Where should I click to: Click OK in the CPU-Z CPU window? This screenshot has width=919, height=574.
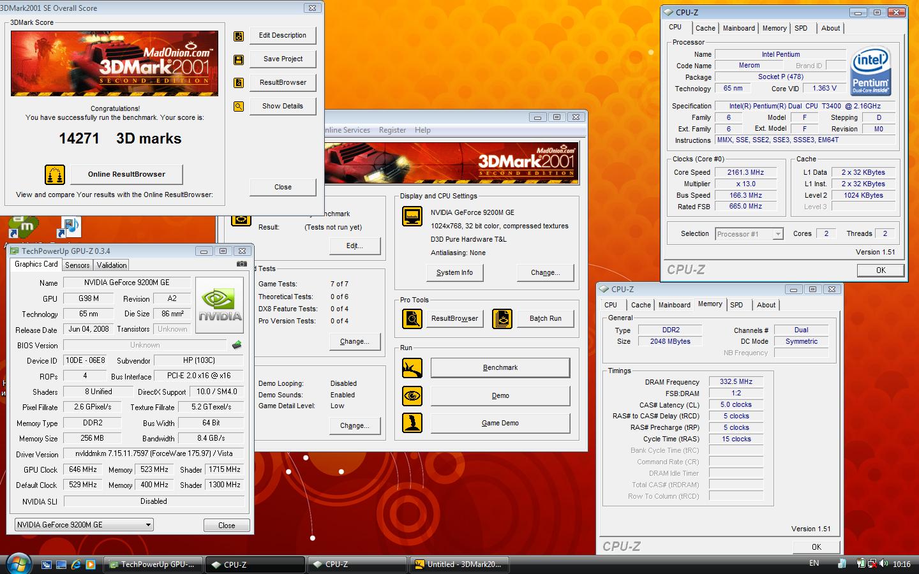[881, 270]
